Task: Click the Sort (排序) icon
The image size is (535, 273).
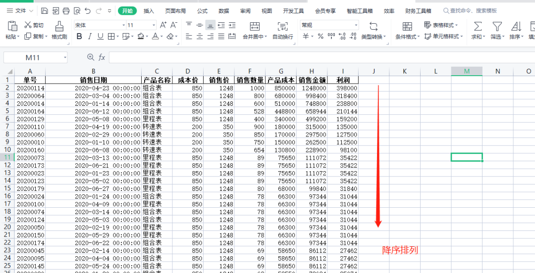Action: click(516, 26)
